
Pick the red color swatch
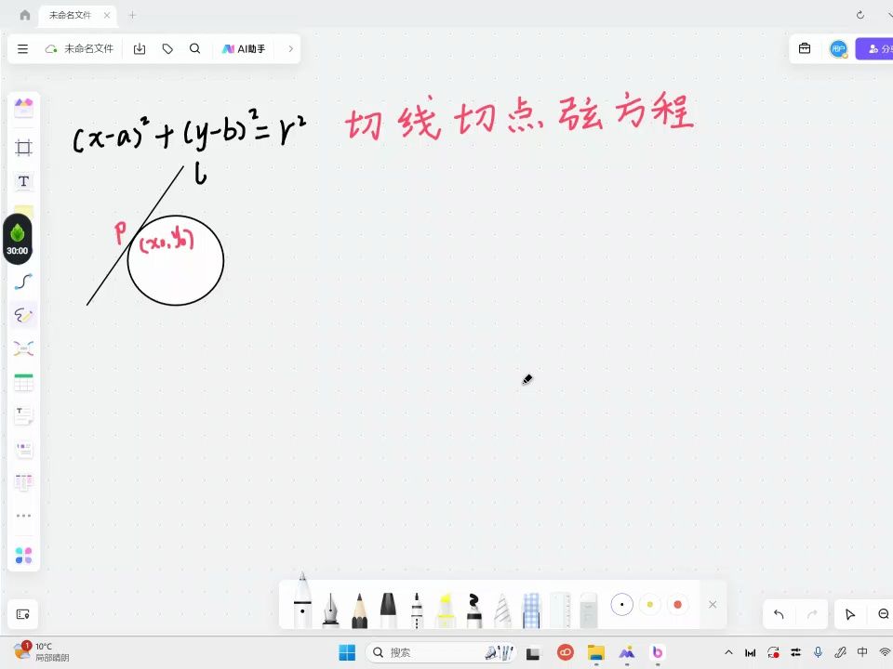(677, 604)
